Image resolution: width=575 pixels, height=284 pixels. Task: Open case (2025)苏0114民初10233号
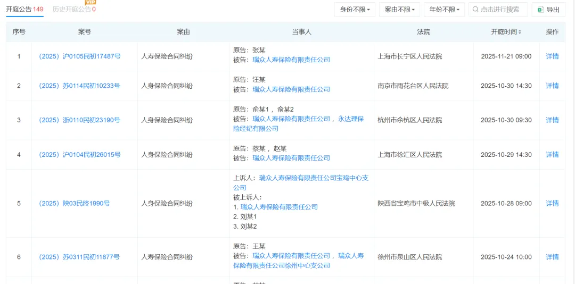pos(79,86)
